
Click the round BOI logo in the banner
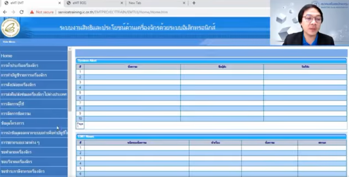click(11, 28)
